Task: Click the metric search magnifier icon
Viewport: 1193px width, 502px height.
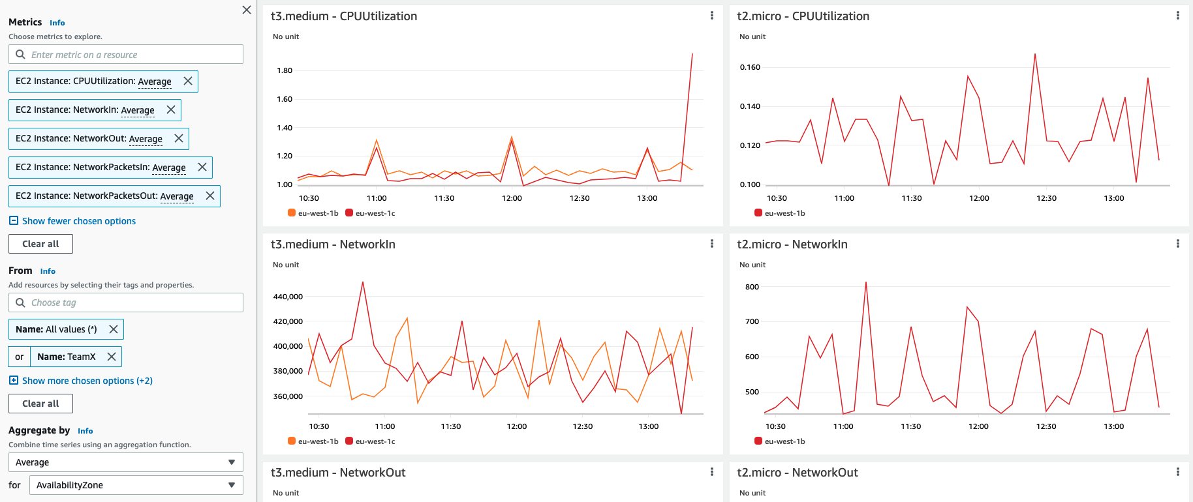Action: 20,54
